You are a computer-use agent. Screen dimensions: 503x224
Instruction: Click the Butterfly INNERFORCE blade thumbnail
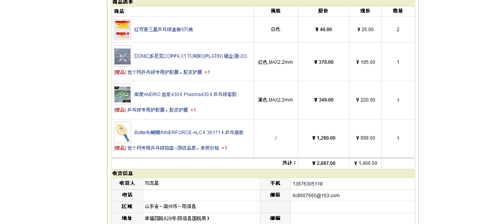[x=122, y=133]
